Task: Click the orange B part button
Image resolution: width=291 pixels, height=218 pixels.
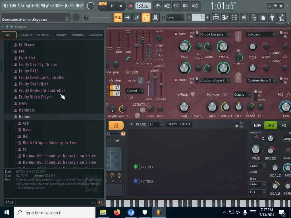Action: (x=116, y=125)
